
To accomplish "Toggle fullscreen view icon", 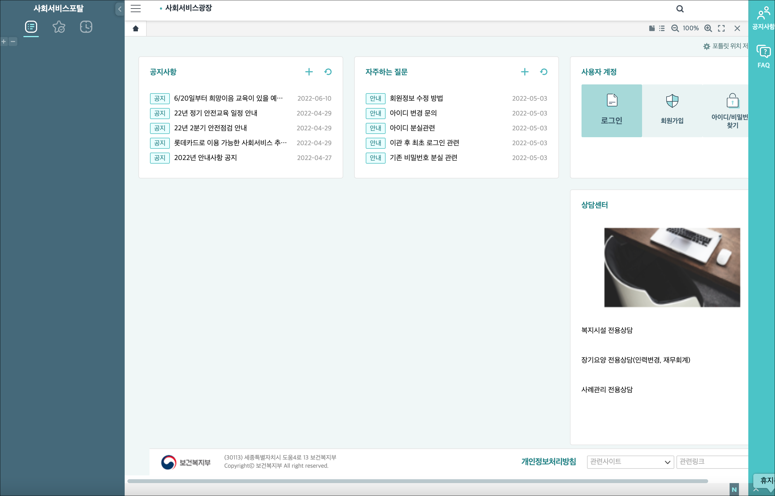I will [x=721, y=28].
